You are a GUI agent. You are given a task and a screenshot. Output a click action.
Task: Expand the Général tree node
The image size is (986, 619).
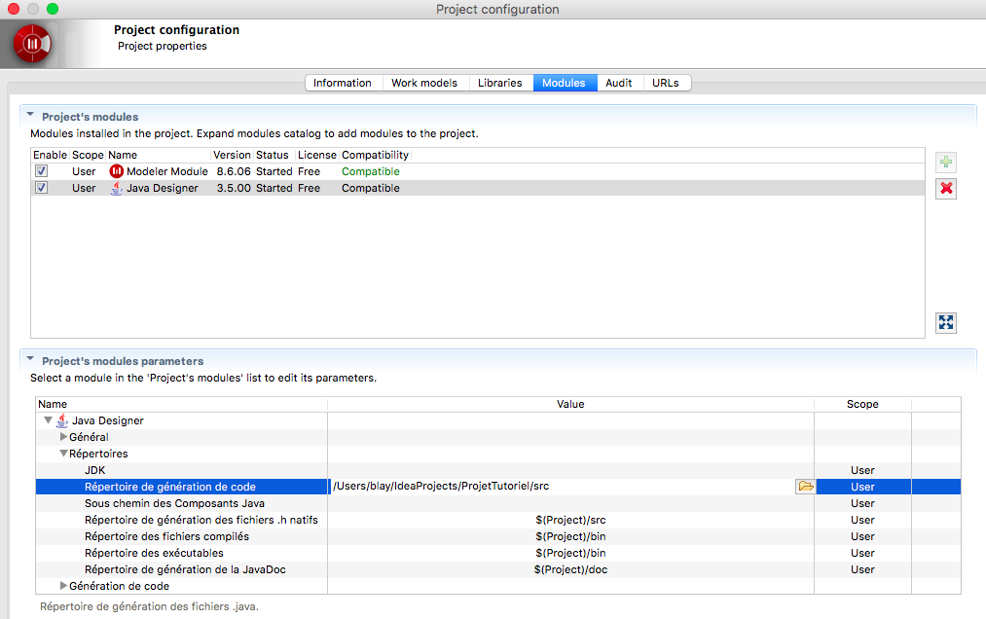64,437
